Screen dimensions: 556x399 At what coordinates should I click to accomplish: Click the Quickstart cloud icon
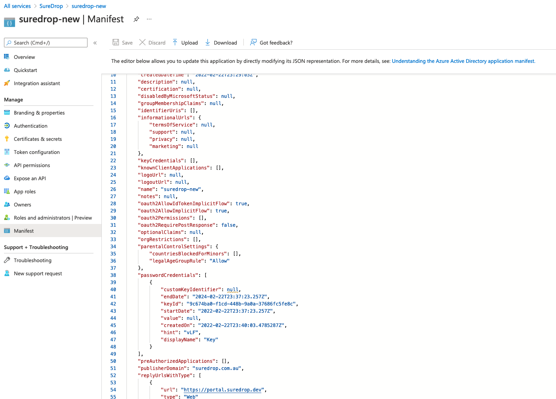7,70
